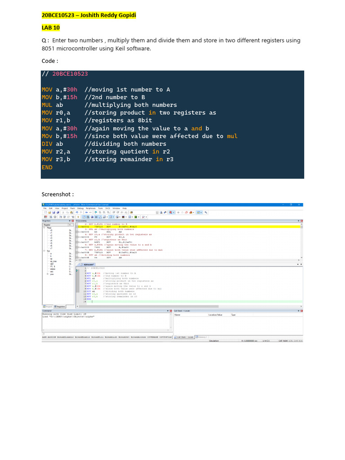Click the Reset CPU icon
The image size is (345, 460).
[x=44, y=217]
